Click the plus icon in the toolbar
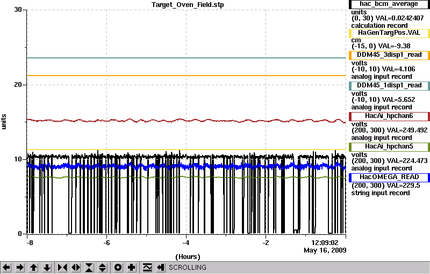 (131, 267)
